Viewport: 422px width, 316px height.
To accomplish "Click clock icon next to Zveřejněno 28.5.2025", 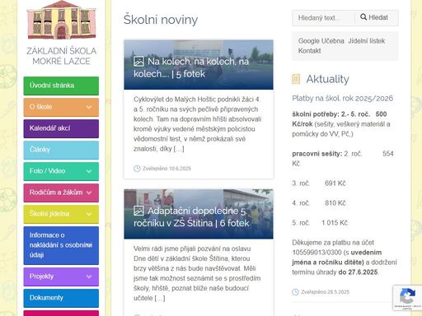I will click(x=295, y=292).
